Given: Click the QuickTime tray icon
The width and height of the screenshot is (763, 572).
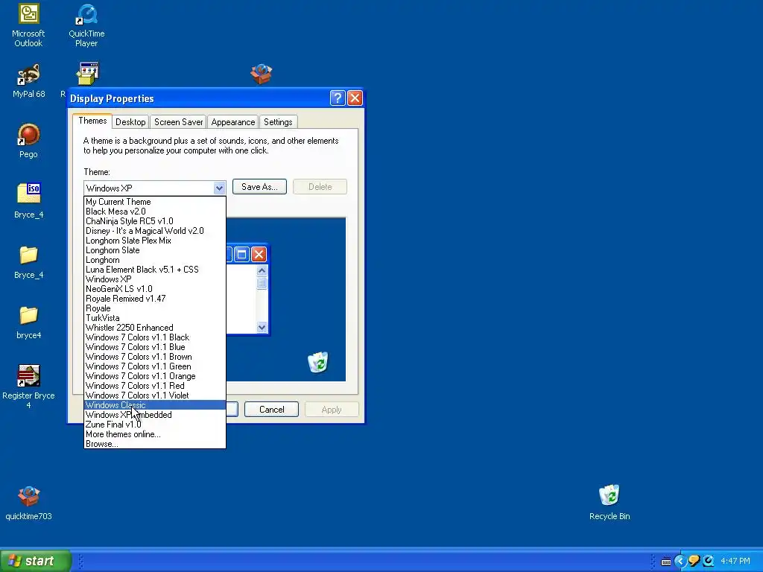Looking at the screenshot, I should [709, 562].
